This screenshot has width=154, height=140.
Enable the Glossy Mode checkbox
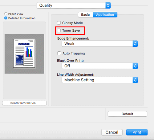pos(59,23)
